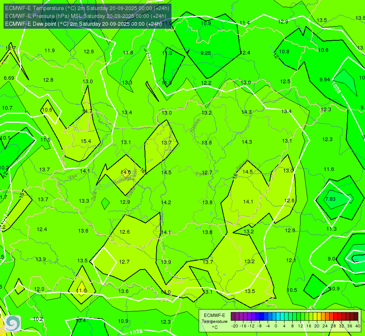Click the 14.7 value on the map
This screenshot has height=336, width=365.
coord(87,112)
